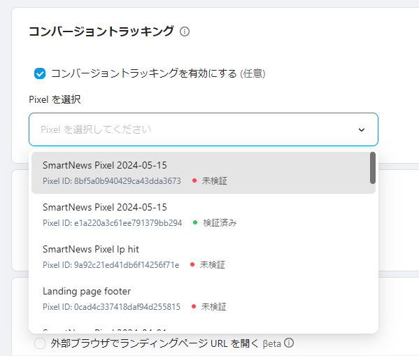
Task: Click the info icon next to βeta label
Action: tap(289, 343)
